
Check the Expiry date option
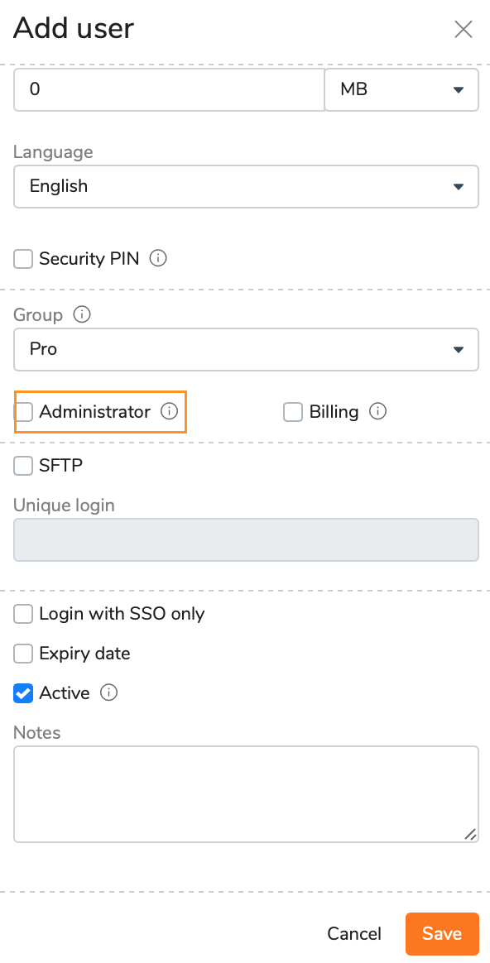23,654
